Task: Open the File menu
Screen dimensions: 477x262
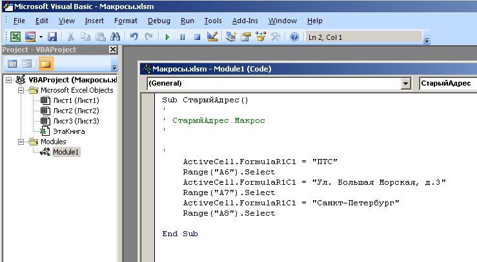Action: click(x=19, y=21)
